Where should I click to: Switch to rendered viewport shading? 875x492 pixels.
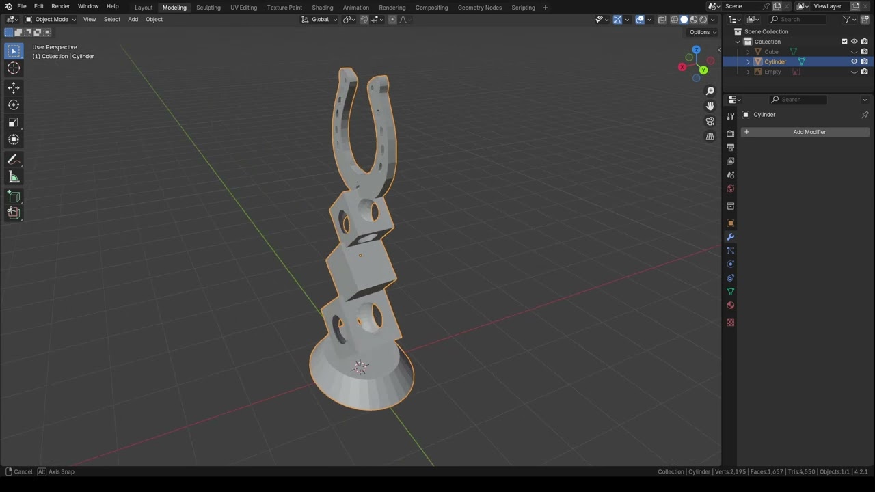pos(703,19)
